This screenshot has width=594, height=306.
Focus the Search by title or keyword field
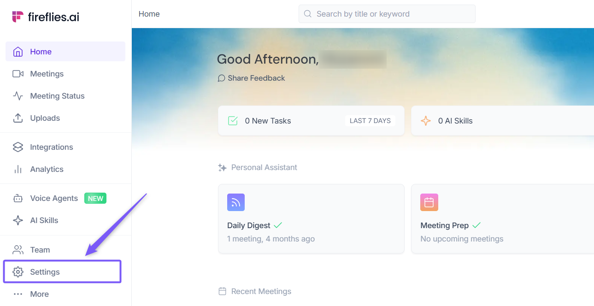[387, 14]
